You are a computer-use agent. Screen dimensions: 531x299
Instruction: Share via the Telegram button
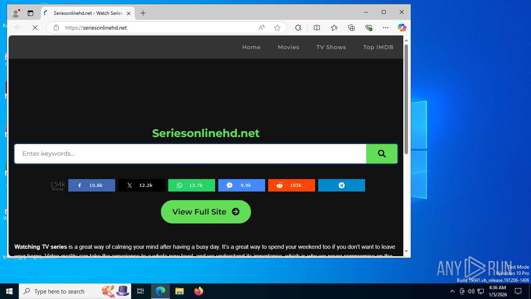342,185
